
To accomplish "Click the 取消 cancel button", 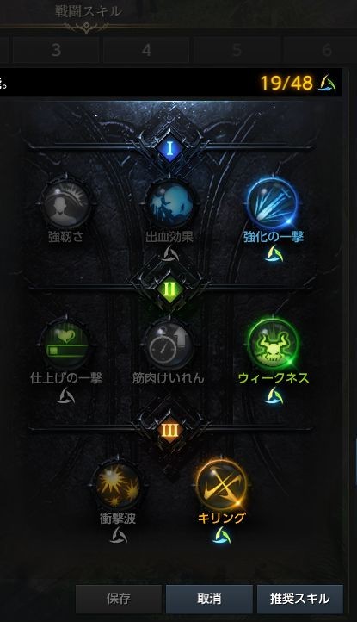I will click(x=209, y=598).
